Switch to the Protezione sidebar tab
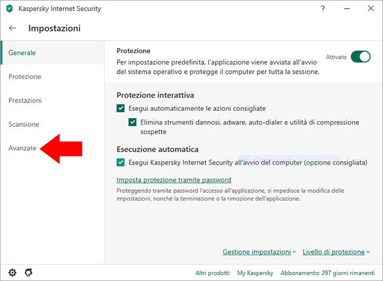Image resolution: width=383 pixels, height=281 pixels. tap(25, 77)
